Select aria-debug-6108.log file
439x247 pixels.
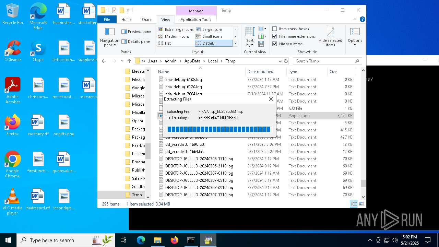pos(183,80)
